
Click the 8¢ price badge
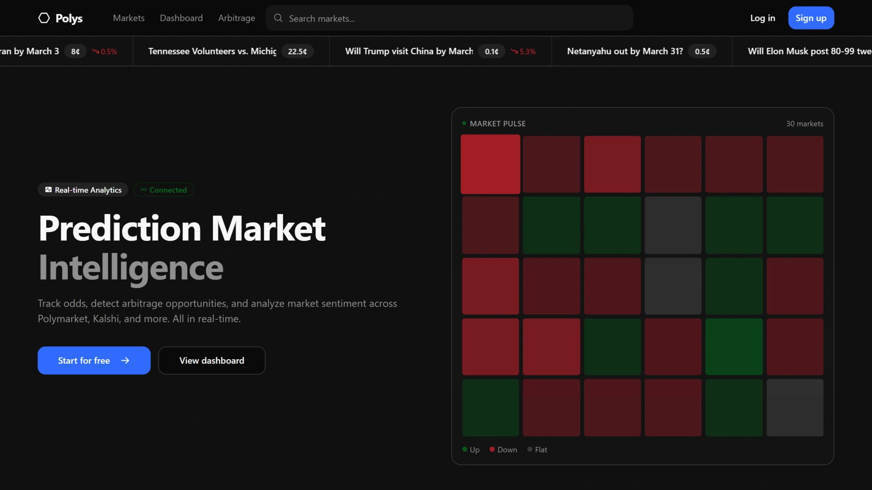point(75,51)
